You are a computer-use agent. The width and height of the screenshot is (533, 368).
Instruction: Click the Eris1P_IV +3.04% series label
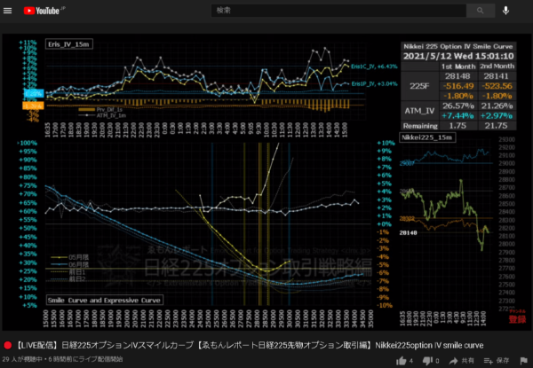click(374, 83)
